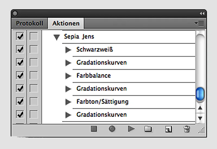This screenshot has width=217, height=149.
Task: Select the 'Sepia Jens' action name
Action: (x=79, y=37)
